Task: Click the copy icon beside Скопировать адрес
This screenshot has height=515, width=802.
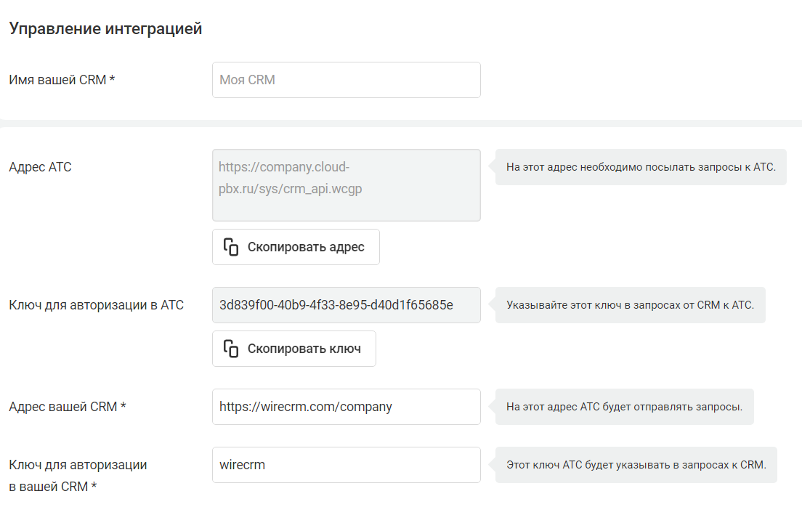Action: (x=231, y=247)
